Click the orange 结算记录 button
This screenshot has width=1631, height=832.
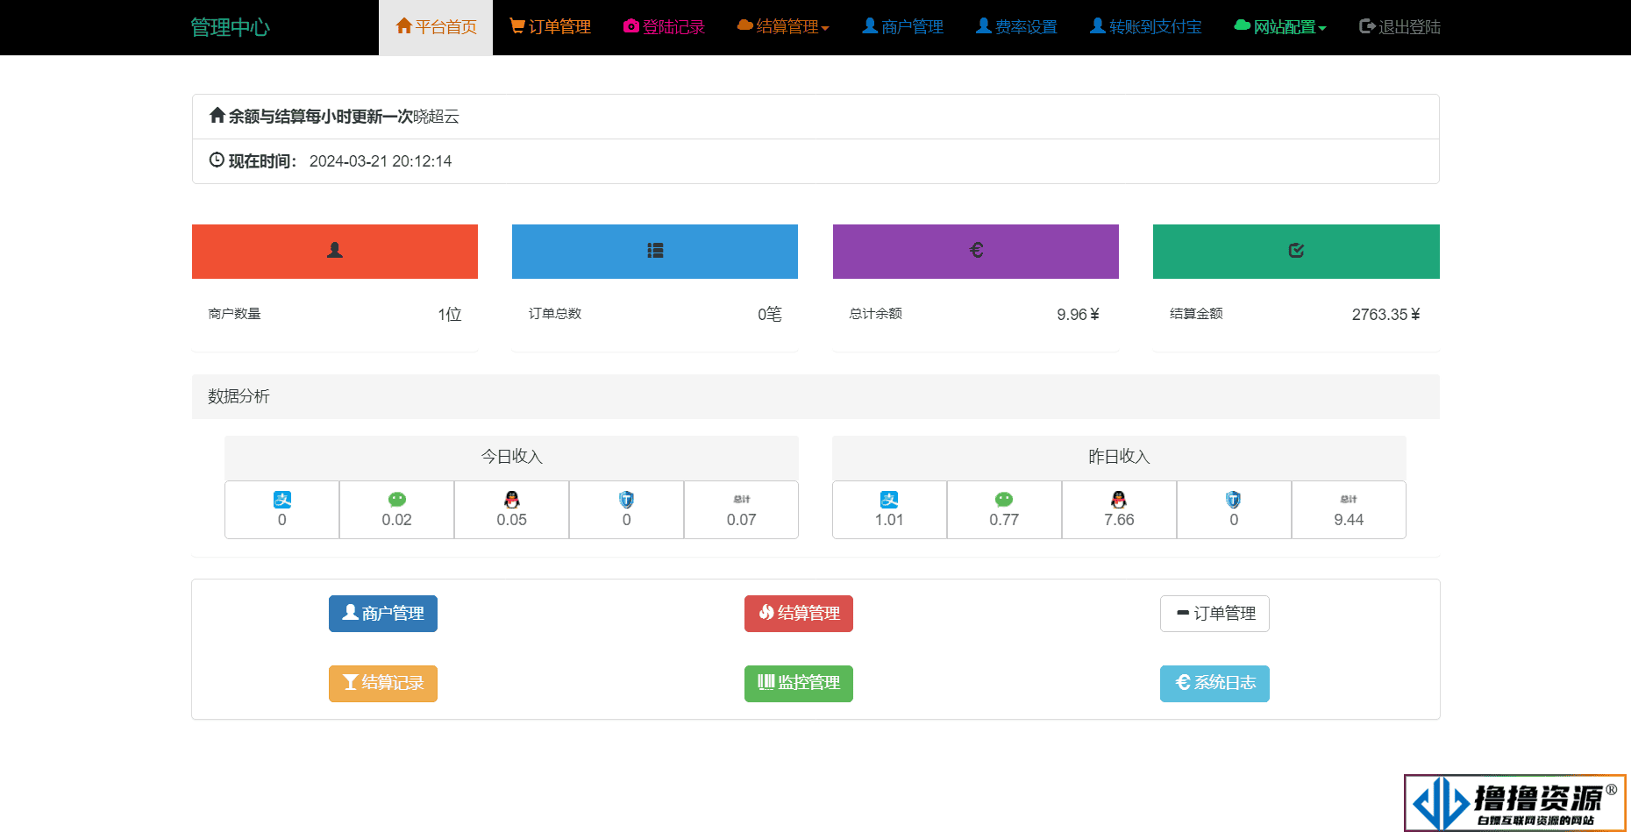[x=383, y=684]
